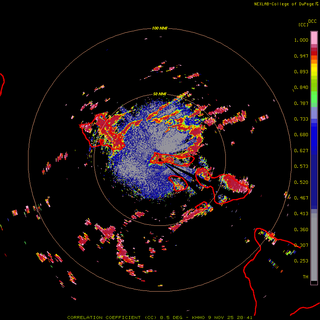The image size is (320, 320).
Task: Click the TH threshold label
Action: 305,277
